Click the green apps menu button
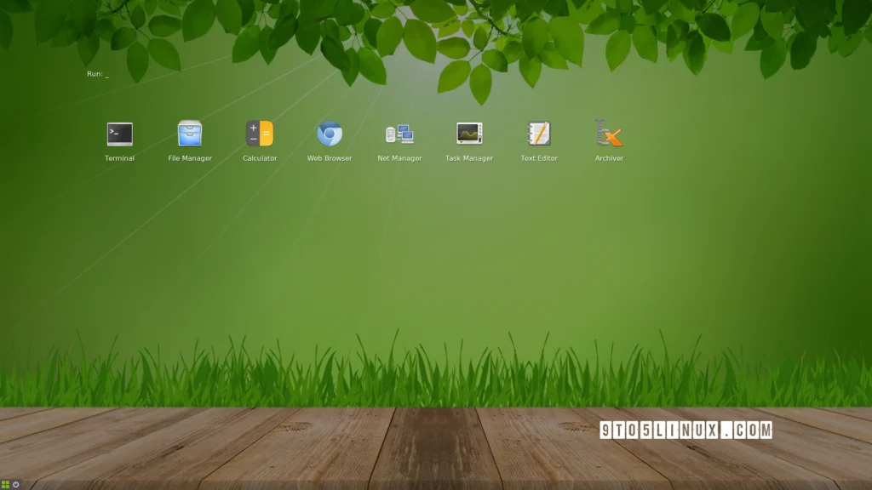 click(x=6, y=484)
